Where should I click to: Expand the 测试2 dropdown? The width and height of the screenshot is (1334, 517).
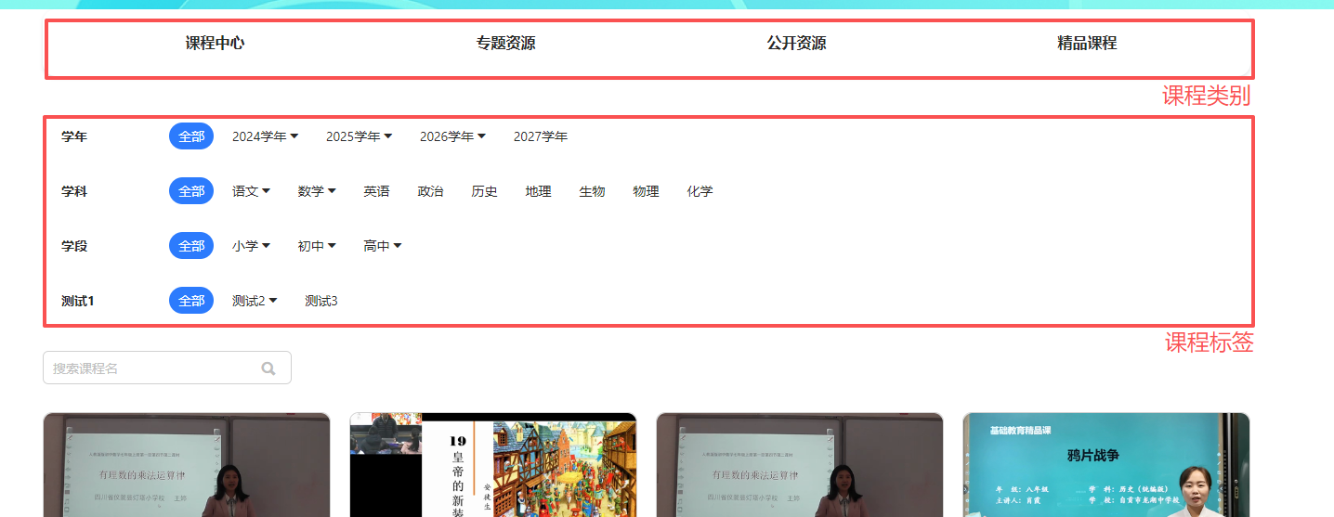[255, 301]
